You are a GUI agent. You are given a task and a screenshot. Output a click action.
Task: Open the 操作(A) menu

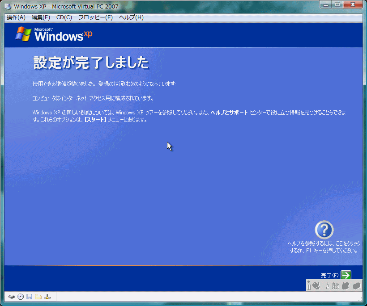pos(16,17)
